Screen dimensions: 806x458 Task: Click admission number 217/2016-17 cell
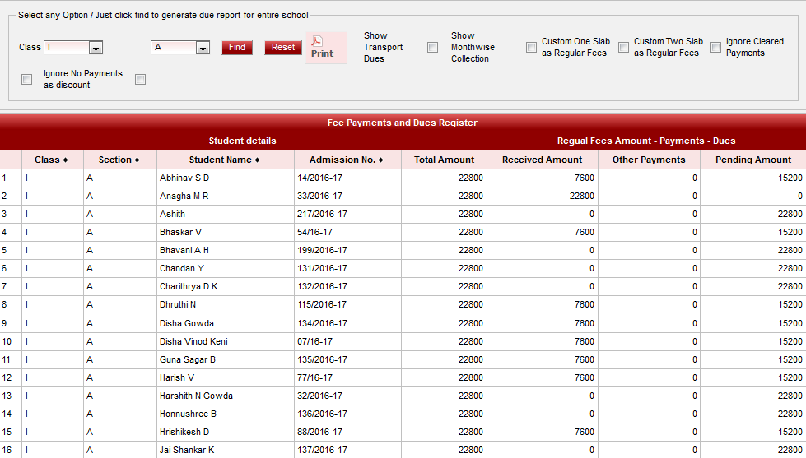(322, 214)
